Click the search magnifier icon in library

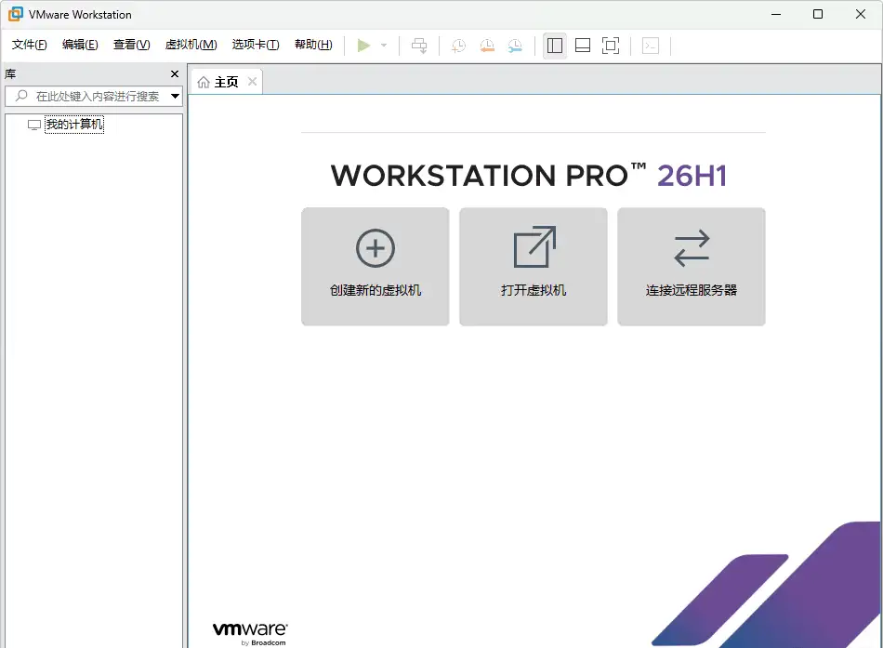tap(21, 96)
